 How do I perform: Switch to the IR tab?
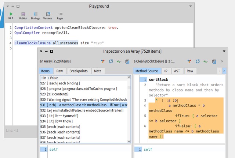166,71
